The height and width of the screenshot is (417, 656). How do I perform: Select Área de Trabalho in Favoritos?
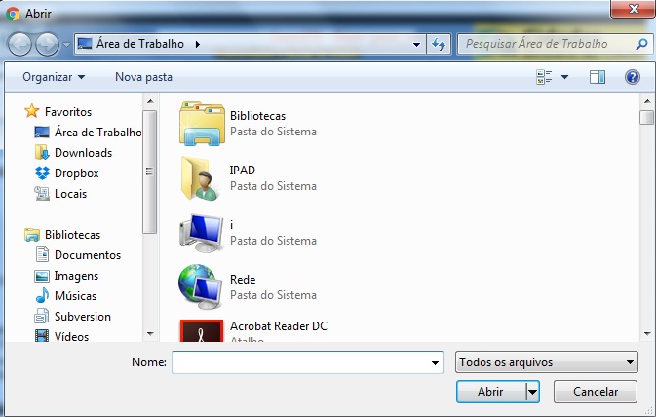coord(97,133)
